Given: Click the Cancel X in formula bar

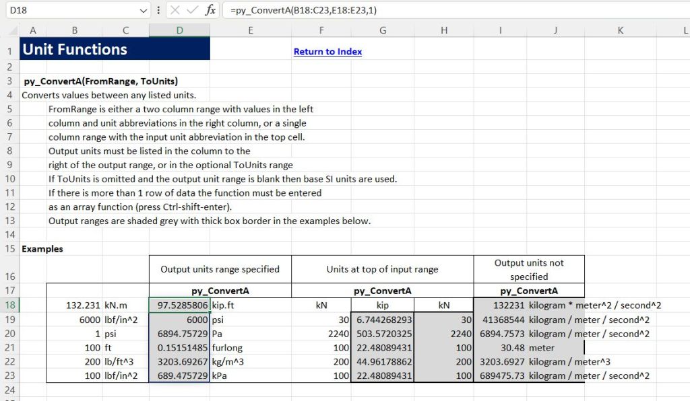Looking at the screenshot, I should (175, 11).
